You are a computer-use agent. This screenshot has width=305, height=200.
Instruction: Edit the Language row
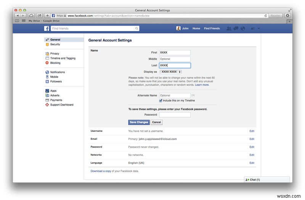pyautogui.click(x=252, y=163)
